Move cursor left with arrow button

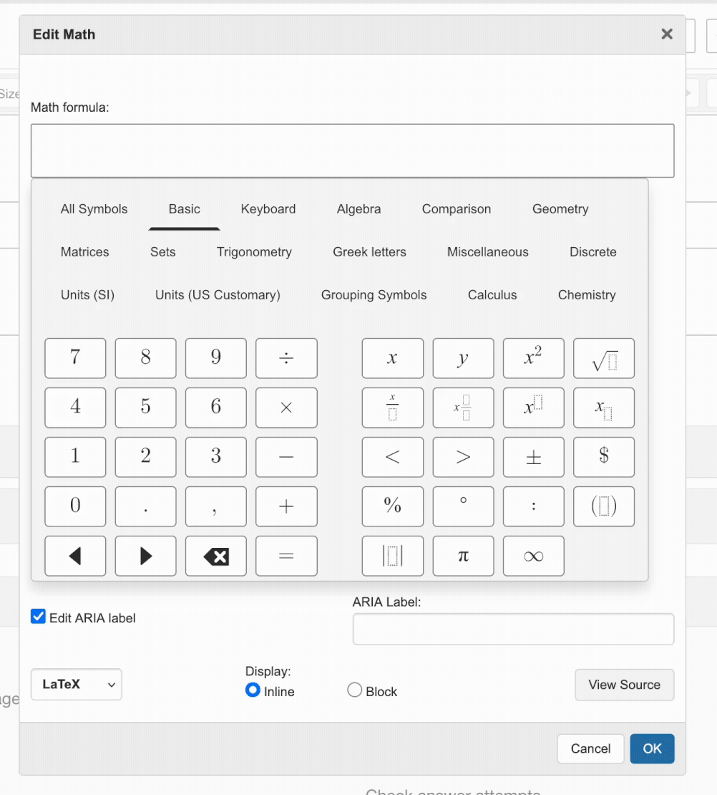[75, 556]
